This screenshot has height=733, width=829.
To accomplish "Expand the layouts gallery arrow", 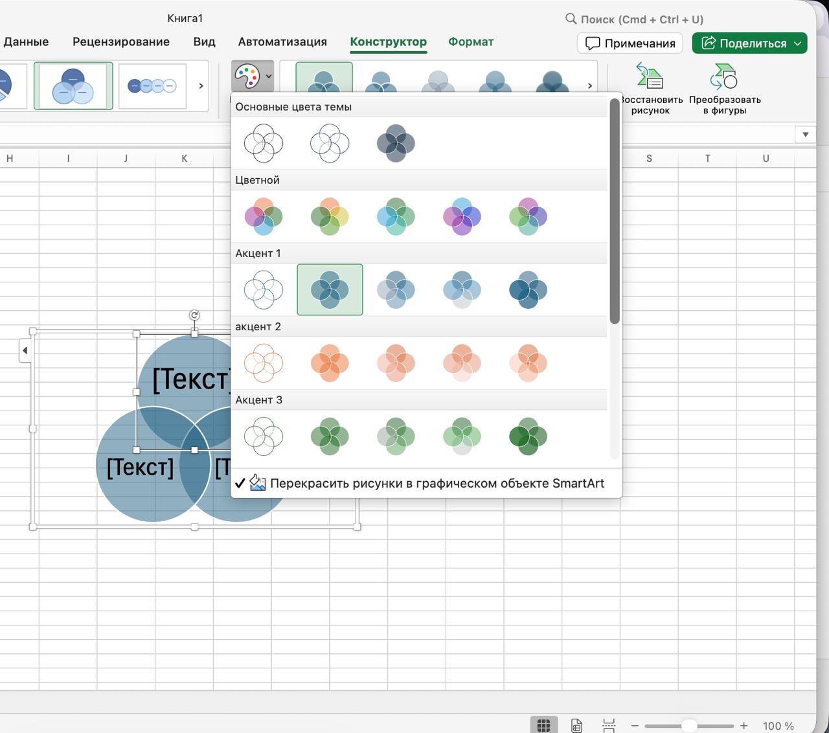I will [201, 85].
